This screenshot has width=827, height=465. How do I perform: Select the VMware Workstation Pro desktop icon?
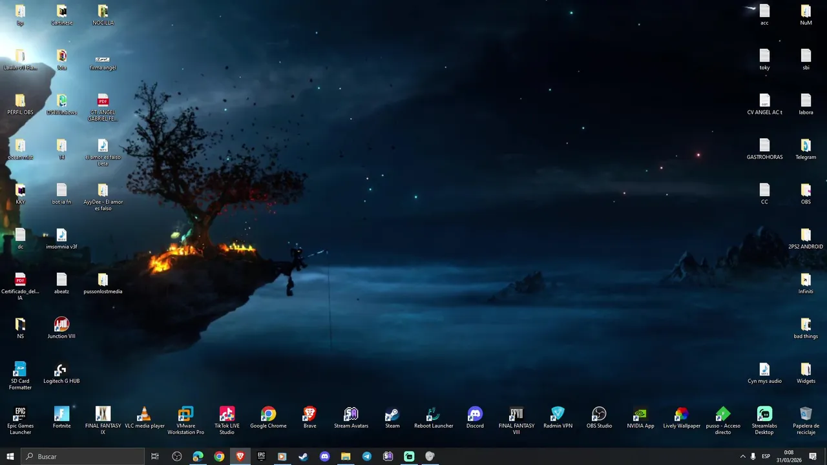coord(185,420)
